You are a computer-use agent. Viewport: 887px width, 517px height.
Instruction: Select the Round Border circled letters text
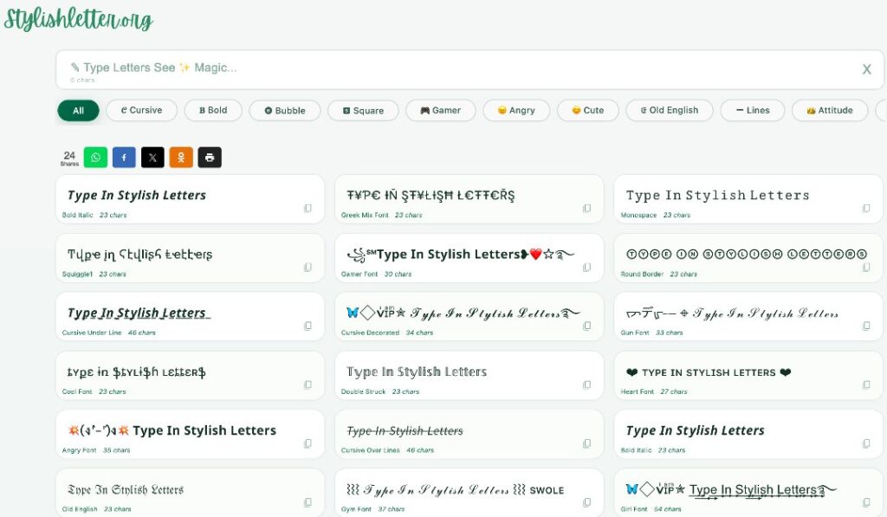746,254
